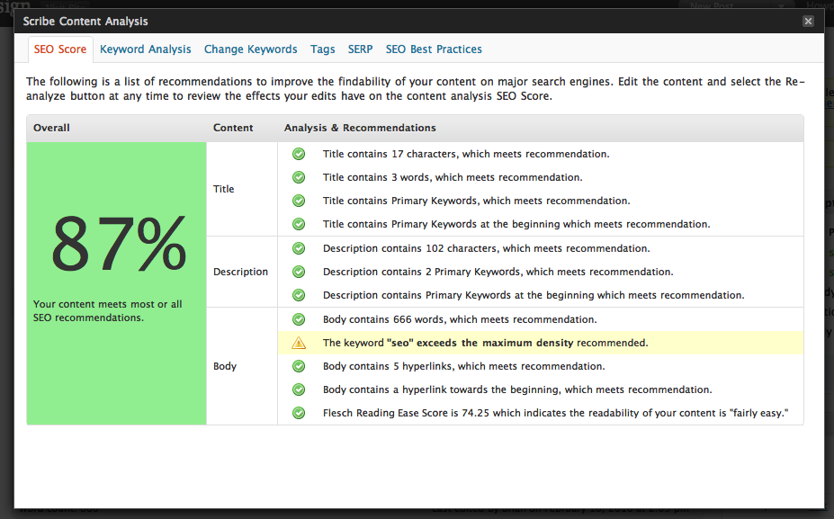The image size is (834, 519).
Task: Click green check for Title 17 characters
Action: click(x=299, y=154)
